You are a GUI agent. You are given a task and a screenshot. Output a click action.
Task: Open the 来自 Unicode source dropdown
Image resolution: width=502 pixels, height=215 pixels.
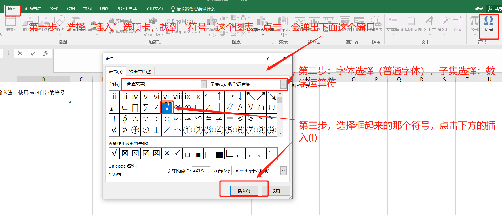point(283,171)
